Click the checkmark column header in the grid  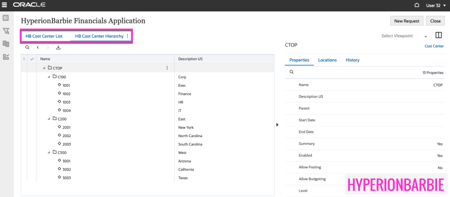[x=32, y=59]
